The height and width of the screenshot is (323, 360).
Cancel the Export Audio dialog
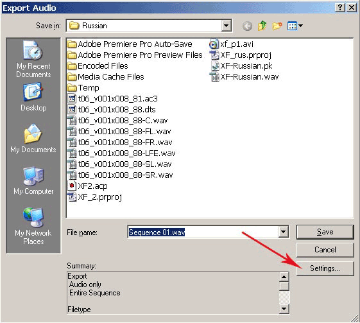click(x=325, y=250)
